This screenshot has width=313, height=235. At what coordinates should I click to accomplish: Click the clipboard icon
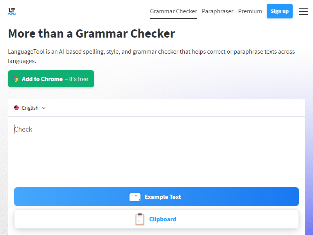140,219
